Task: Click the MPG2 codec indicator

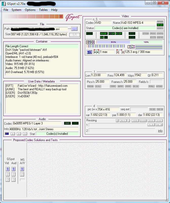Action: 160,21
